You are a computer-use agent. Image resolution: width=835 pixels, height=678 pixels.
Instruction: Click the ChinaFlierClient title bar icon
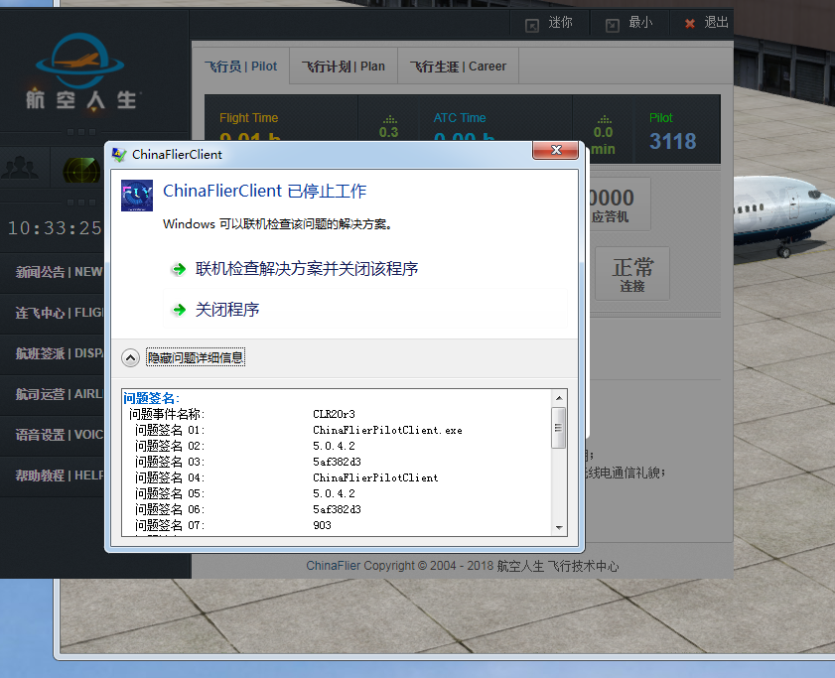pyautogui.click(x=119, y=155)
